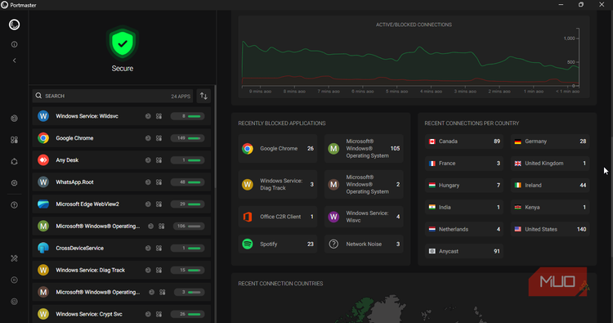Screen dimensions: 613x323
Task: Click the version info icon in sidebar
Action: 14,45
